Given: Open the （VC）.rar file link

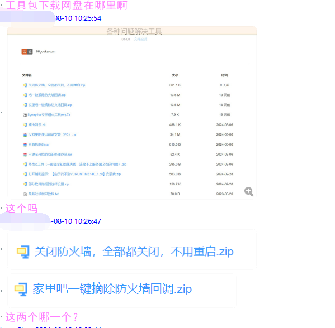Looking at the screenshot, I should point(53,134).
